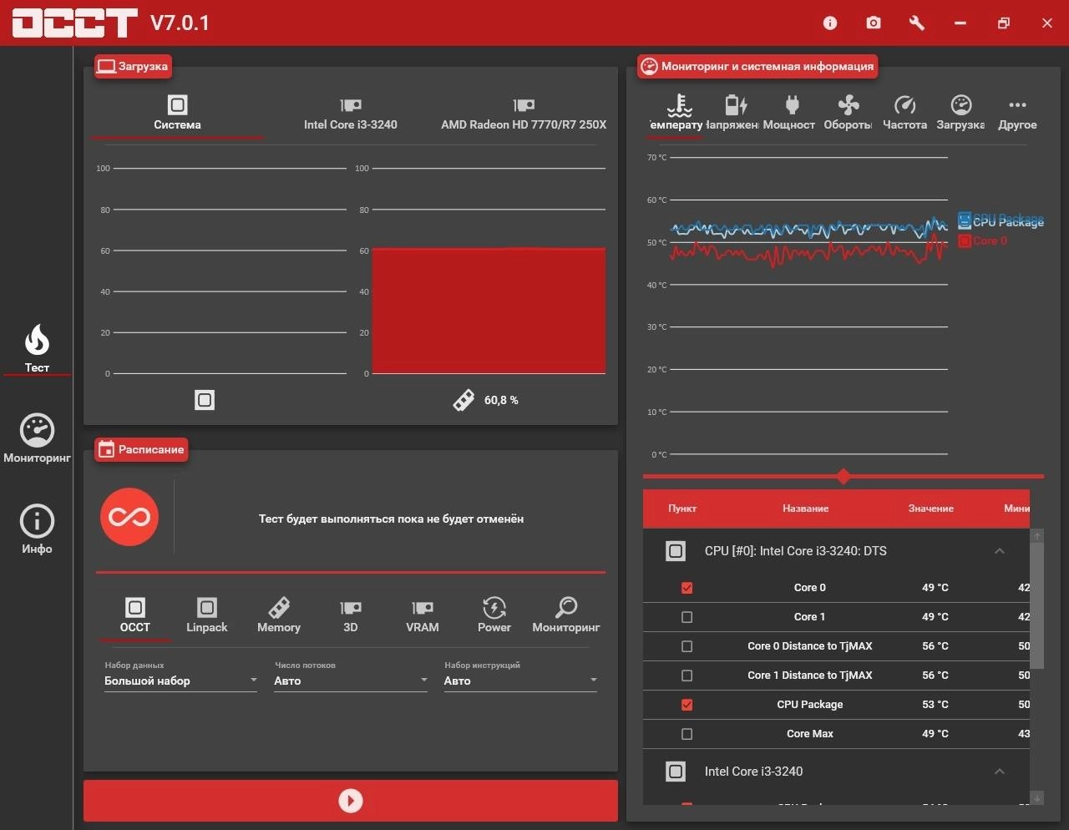Open the Набор инструкций dropdown

tap(521, 681)
